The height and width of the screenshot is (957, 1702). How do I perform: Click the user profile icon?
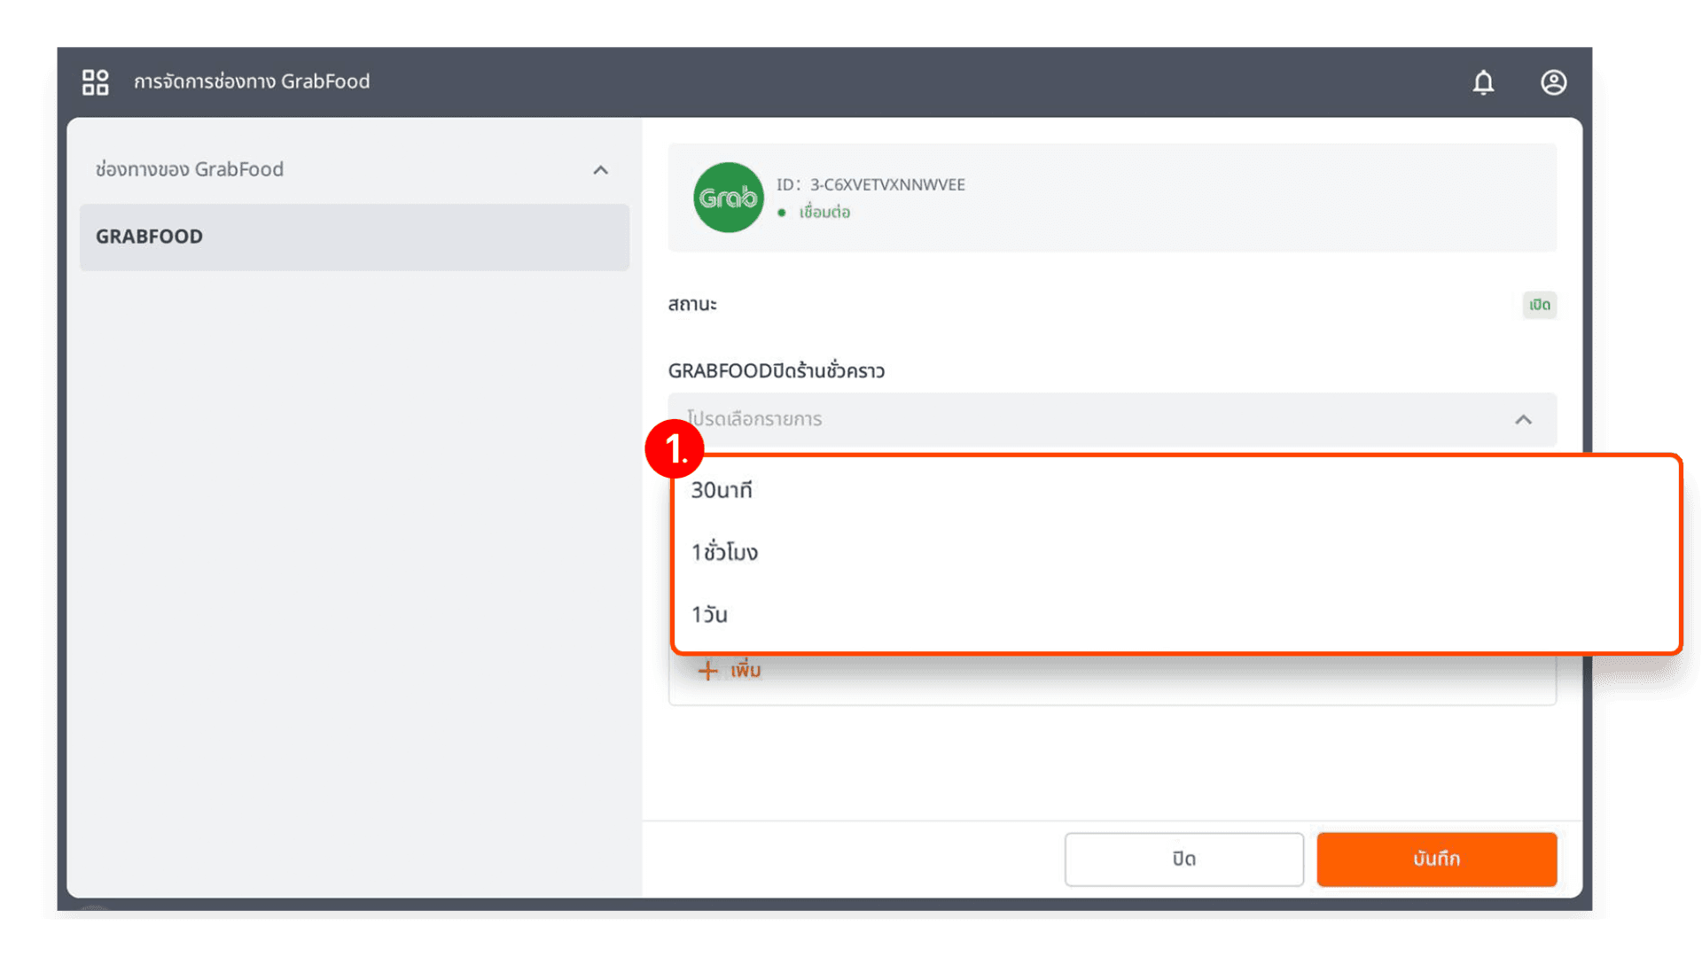[1554, 82]
